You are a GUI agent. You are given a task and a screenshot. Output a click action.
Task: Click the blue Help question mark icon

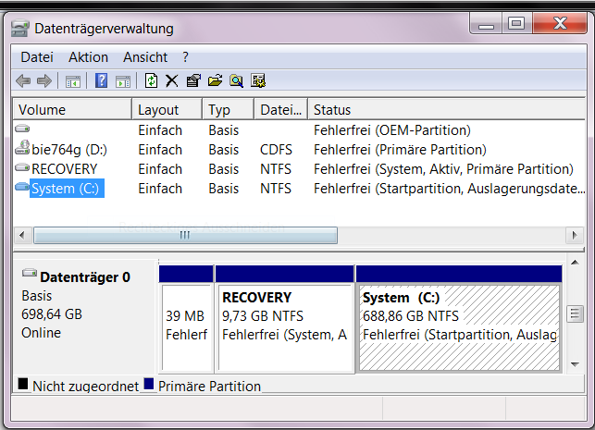click(101, 81)
